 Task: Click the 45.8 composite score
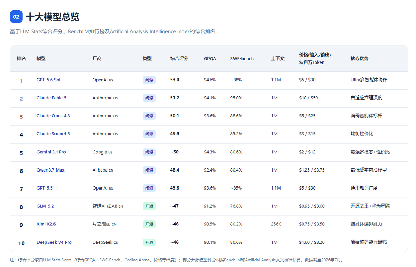click(175, 188)
